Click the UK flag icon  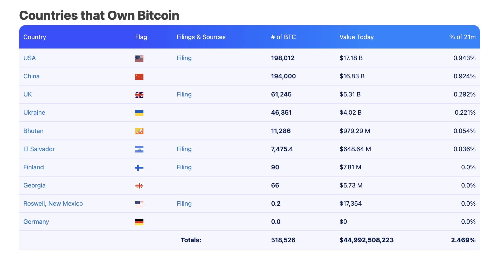(x=139, y=95)
